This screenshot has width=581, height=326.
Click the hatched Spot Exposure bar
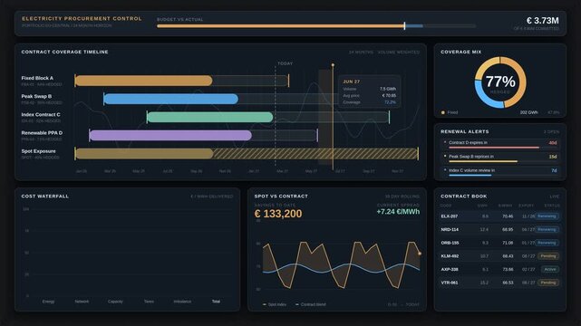(x=247, y=154)
